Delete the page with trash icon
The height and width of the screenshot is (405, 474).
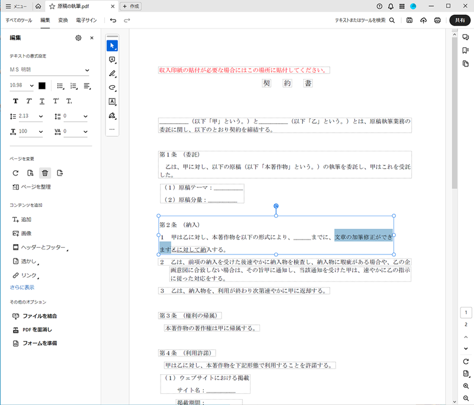pos(45,173)
